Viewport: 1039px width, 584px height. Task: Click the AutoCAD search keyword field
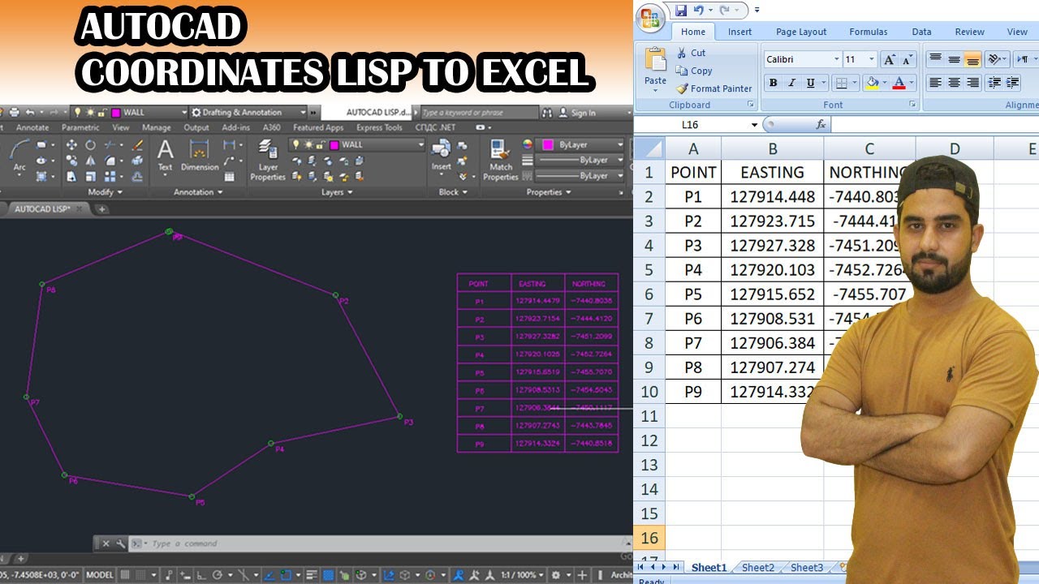[x=479, y=113]
